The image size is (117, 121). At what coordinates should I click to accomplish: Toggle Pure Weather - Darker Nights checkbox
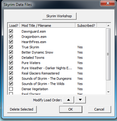point(11,68)
